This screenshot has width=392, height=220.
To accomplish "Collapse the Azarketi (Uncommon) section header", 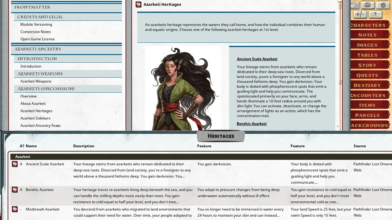I will tap(68, 89).
